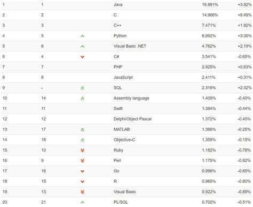Click the PHP language name
Image resolution: width=253 pixels, height=207 pixels.
[118, 67]
